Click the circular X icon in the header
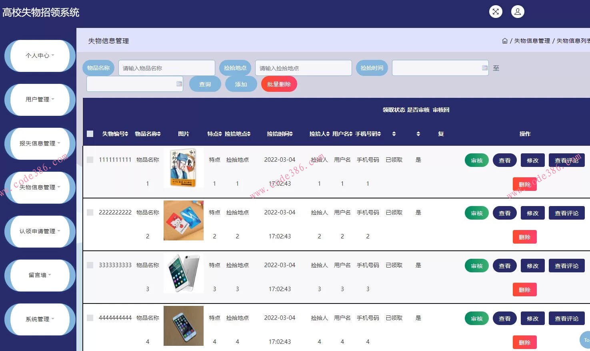 coord(495,12)
